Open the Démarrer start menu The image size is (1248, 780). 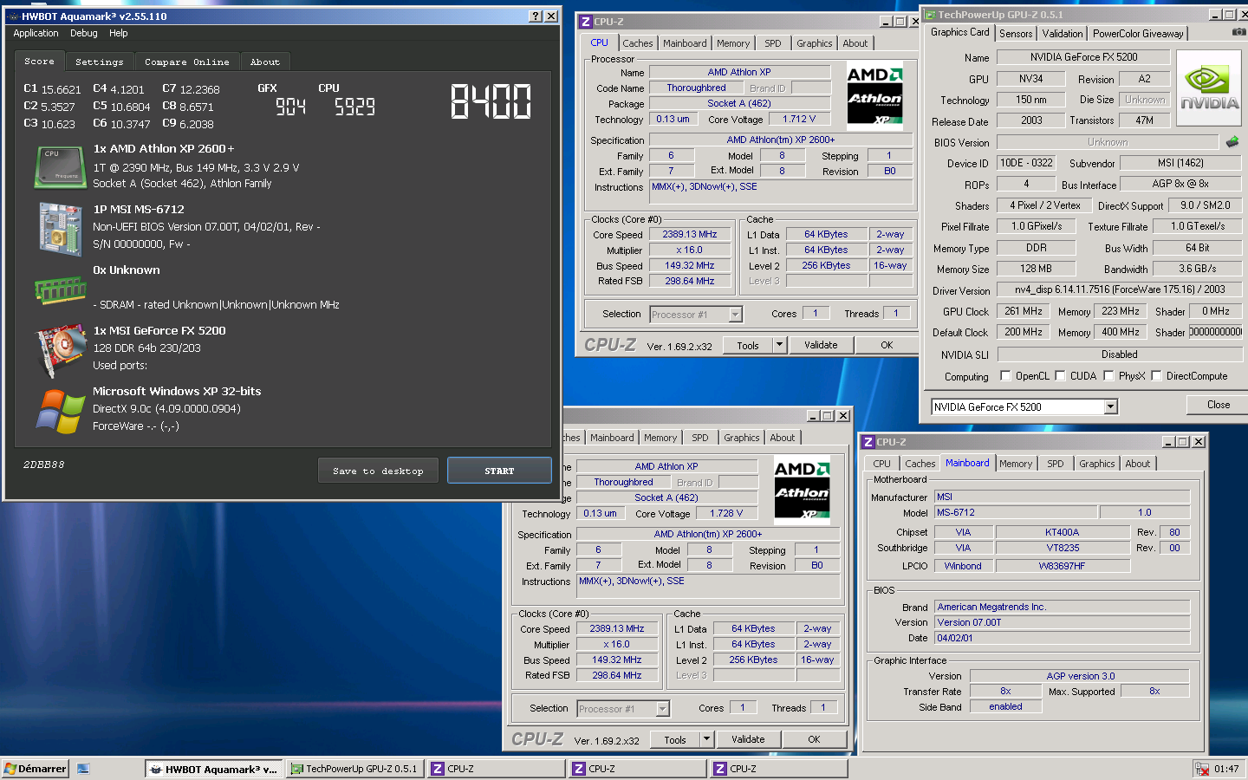click(35, 769)
